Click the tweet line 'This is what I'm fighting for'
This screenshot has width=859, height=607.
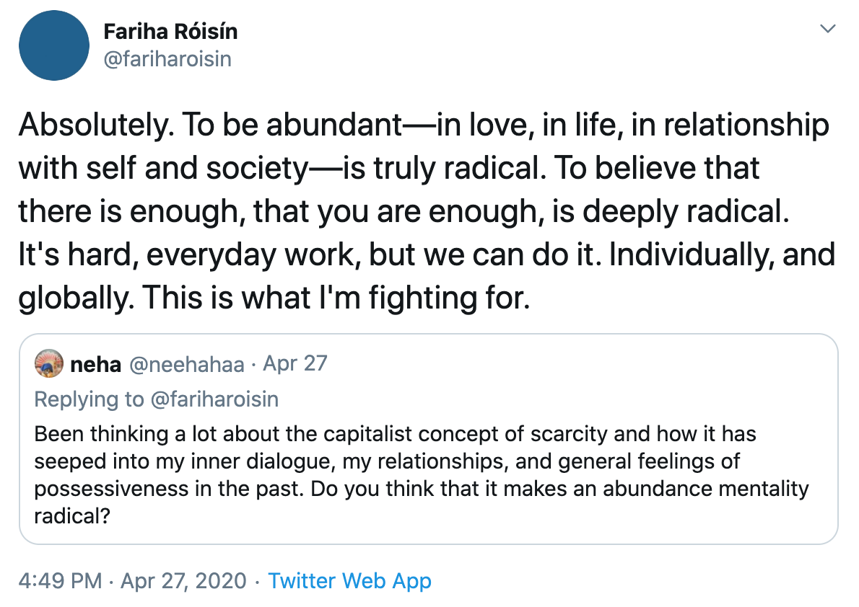336,298
